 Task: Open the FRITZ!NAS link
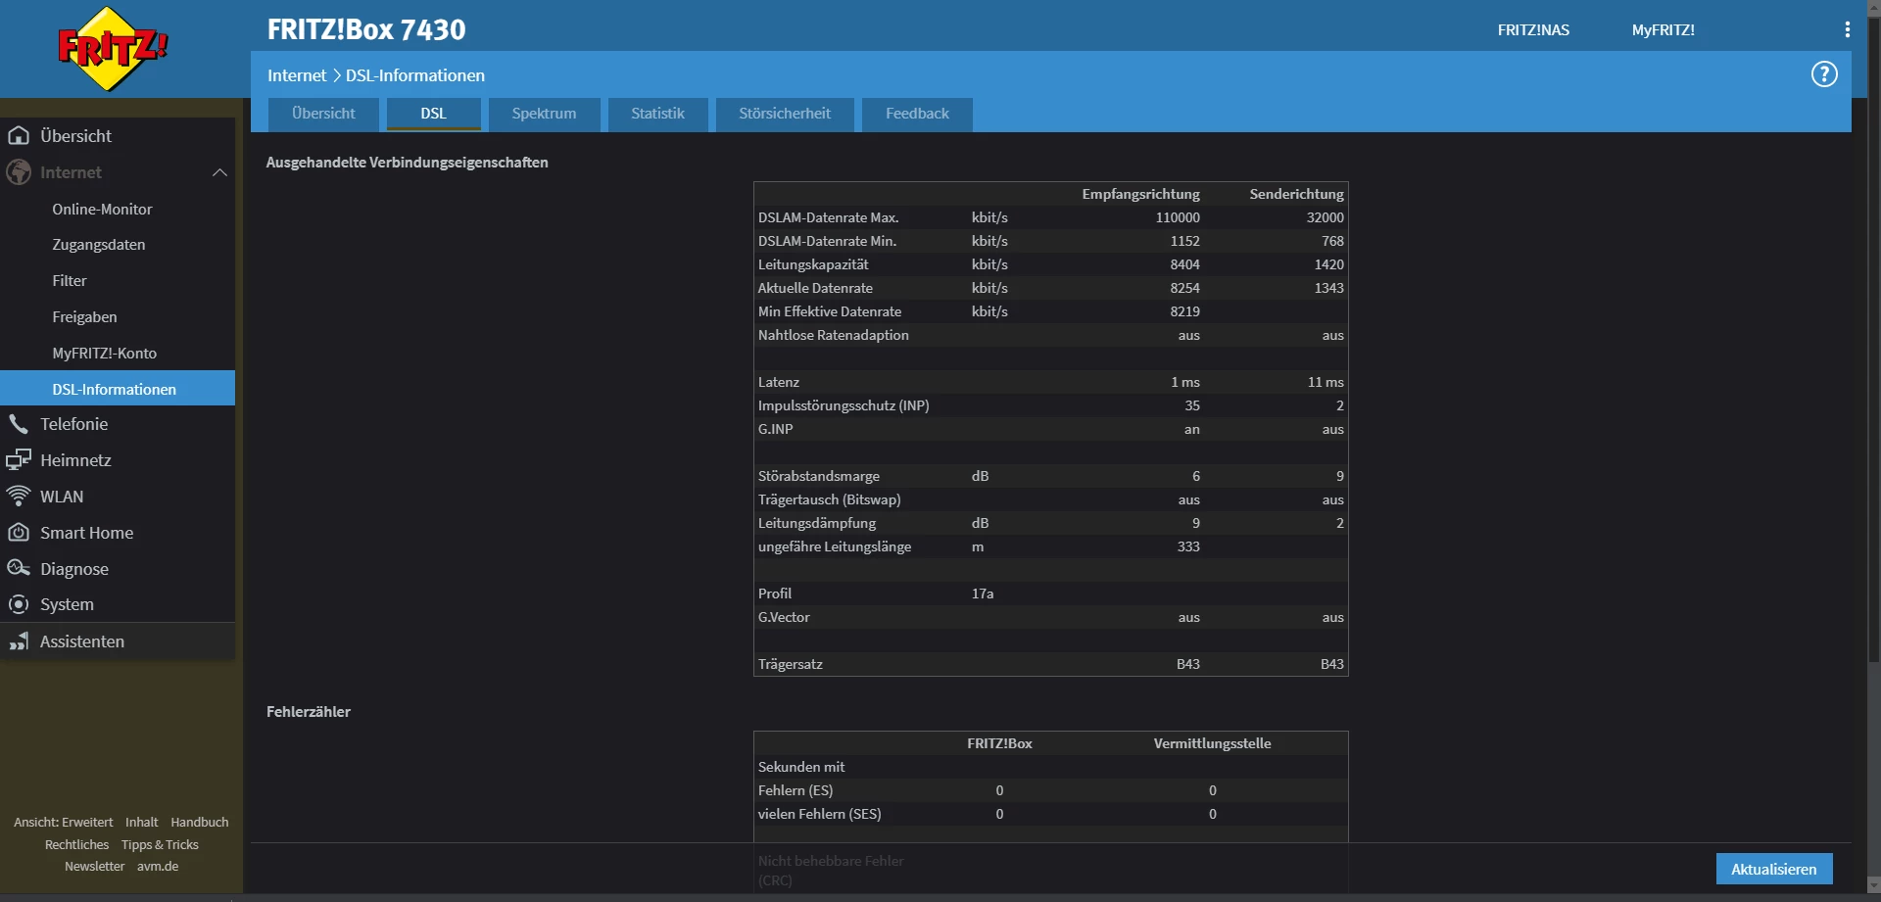click(x=1532, y=30)
